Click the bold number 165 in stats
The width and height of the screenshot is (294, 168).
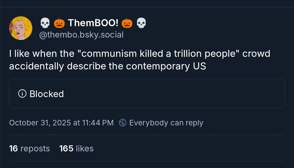click(66, 149)
